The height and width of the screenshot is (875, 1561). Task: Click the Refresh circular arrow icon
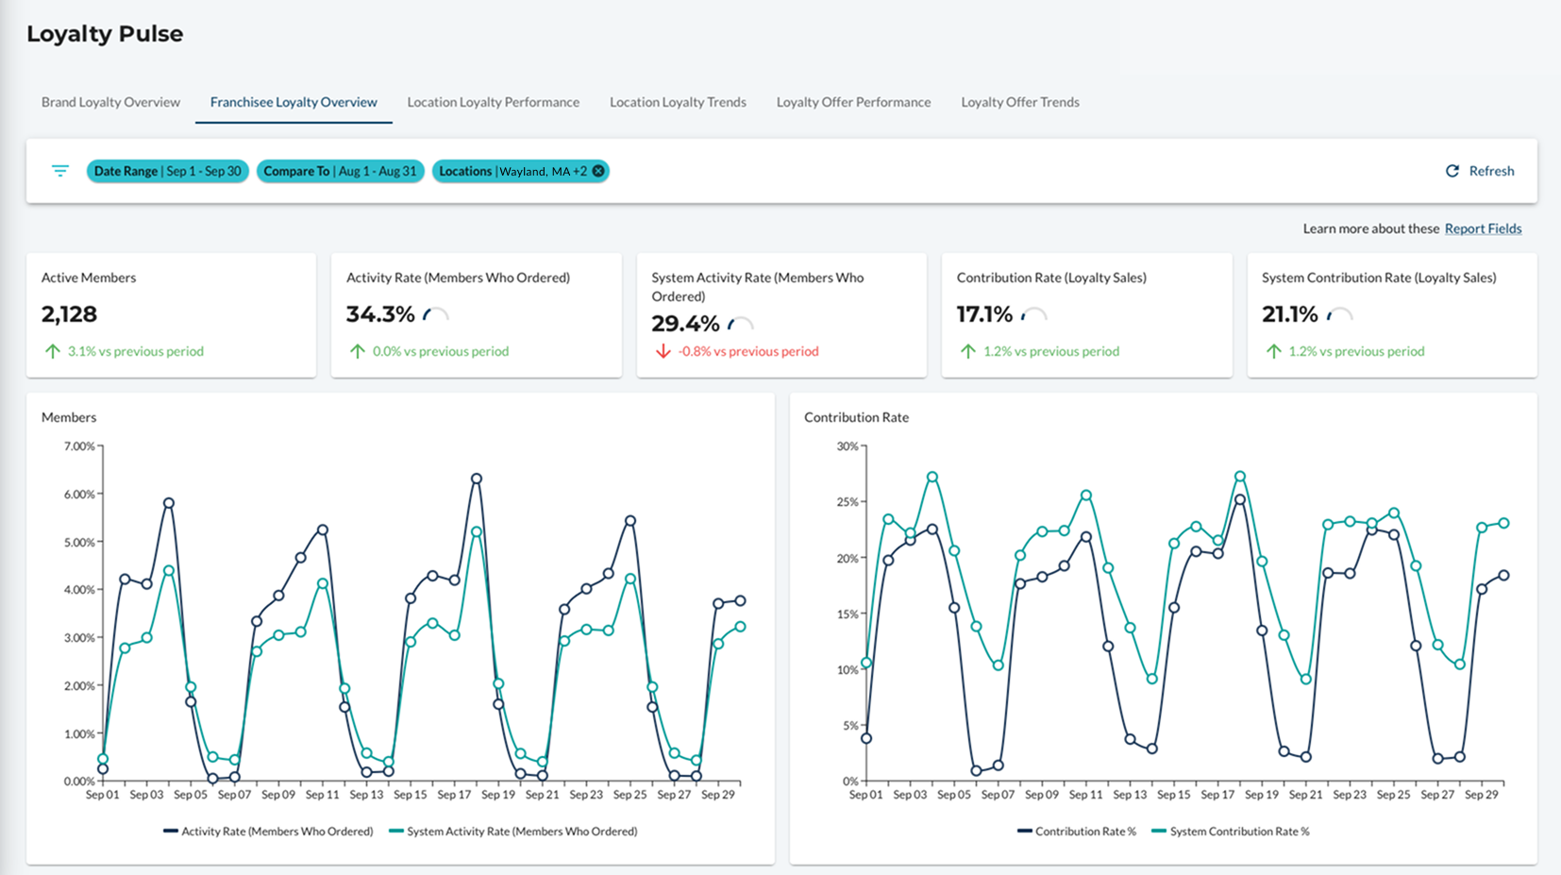tap(1452, 171)
